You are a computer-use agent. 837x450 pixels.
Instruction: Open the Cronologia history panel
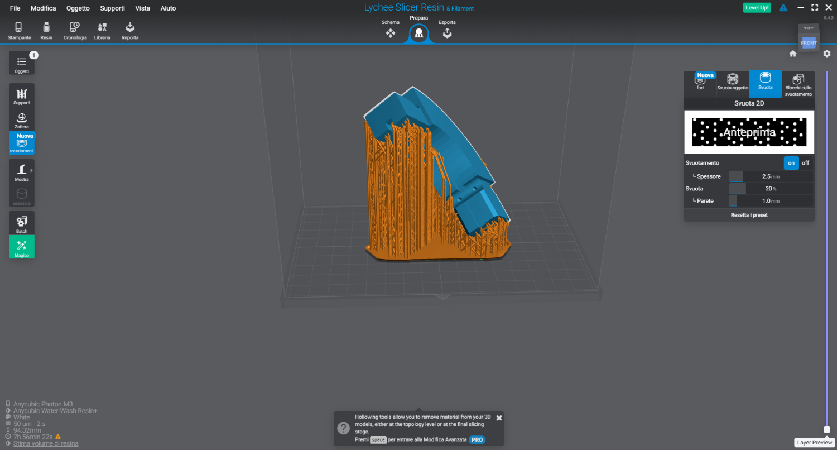(75, 31)
